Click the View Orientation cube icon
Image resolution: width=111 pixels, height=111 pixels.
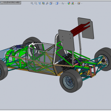[x=51, y=3]
